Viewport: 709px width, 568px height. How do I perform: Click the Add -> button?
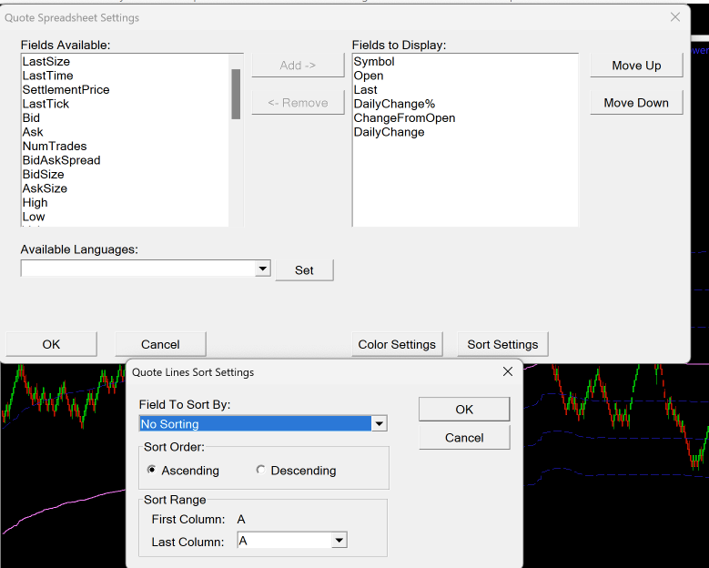click(x=298, y=66)
